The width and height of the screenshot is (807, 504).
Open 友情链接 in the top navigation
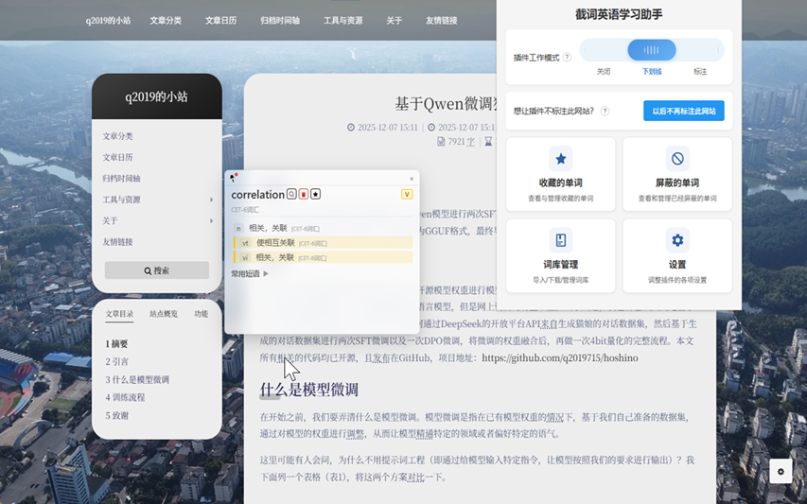(x=441, y=21)
